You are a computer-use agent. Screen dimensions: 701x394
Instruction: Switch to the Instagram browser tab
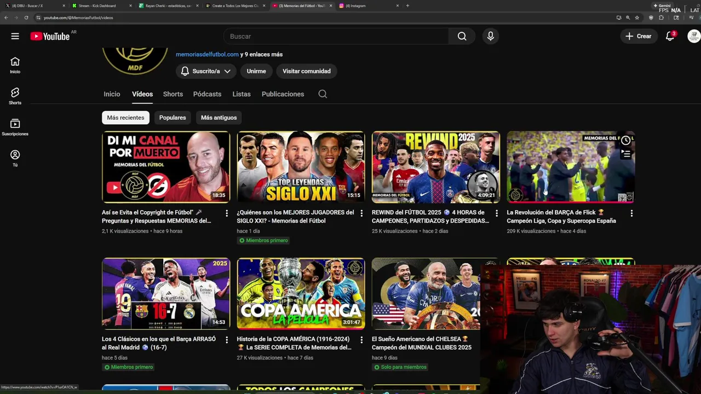[368, 5]
